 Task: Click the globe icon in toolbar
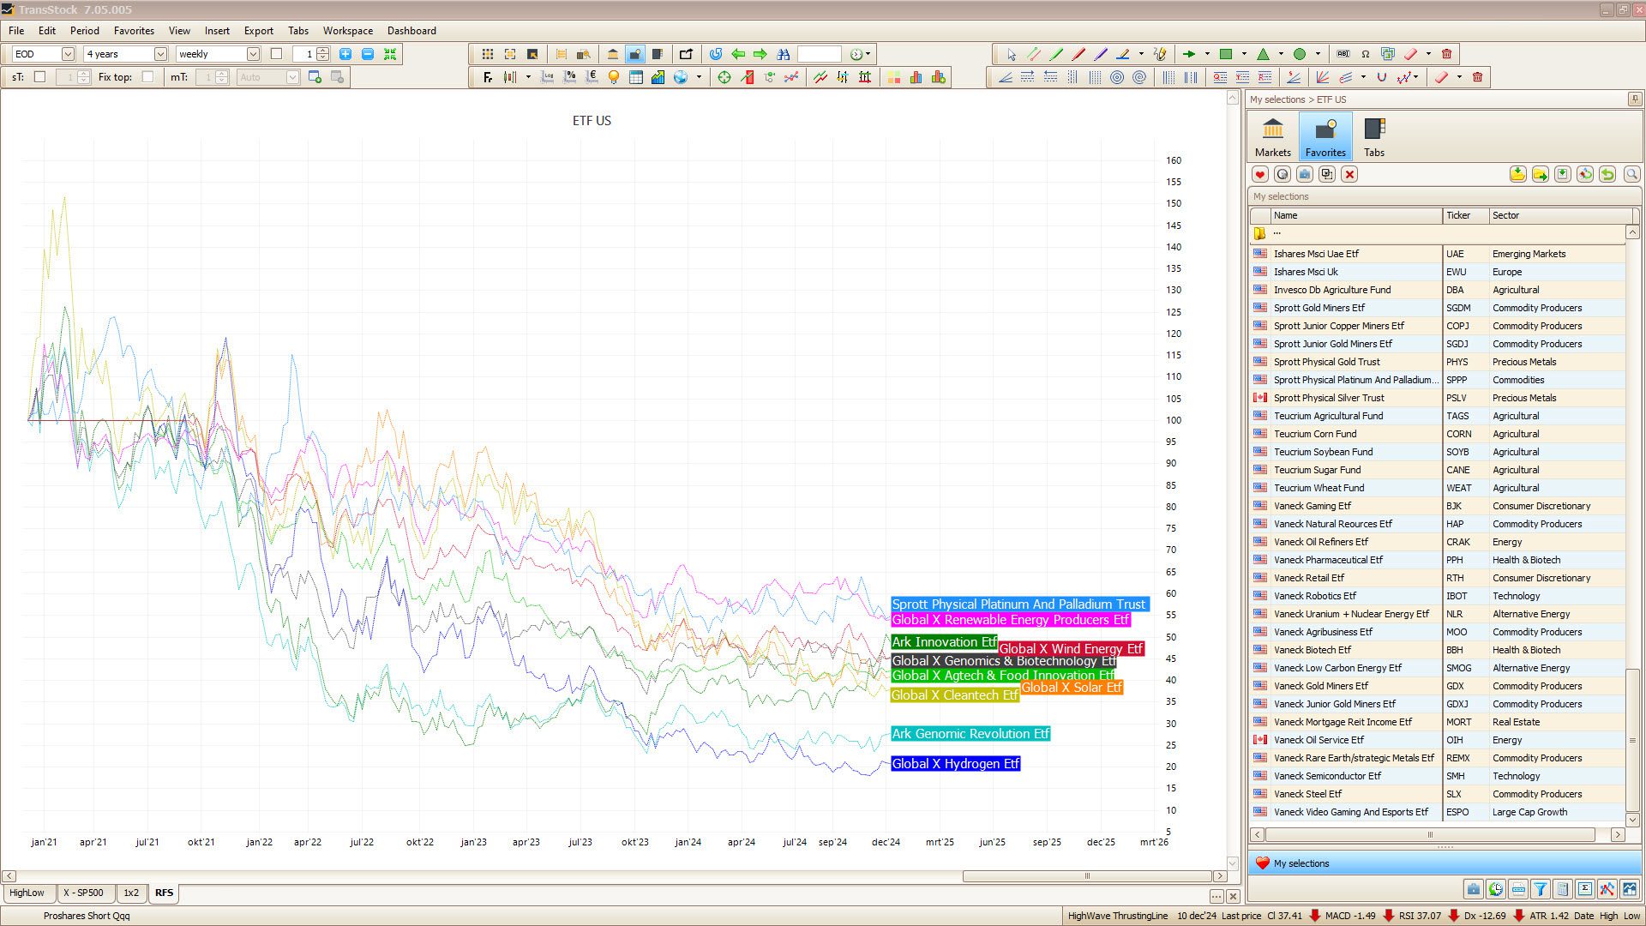click(681, 77)
